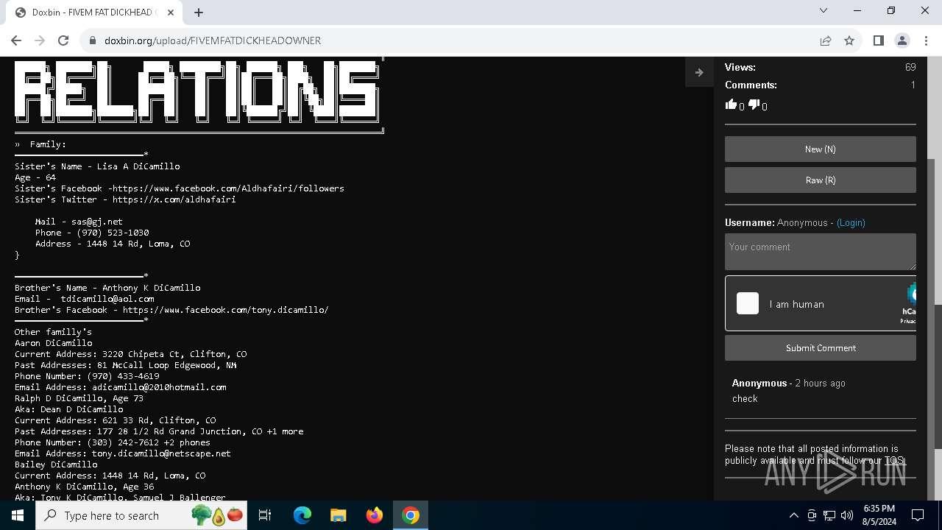This screenshot has height=530, width=942.
Task: Select the Doxbin browser tab
Action: (x=95, y=13)
